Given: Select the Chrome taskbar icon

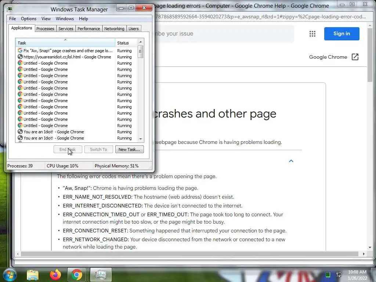Looking at the screenshot, I should click(76, 275).
